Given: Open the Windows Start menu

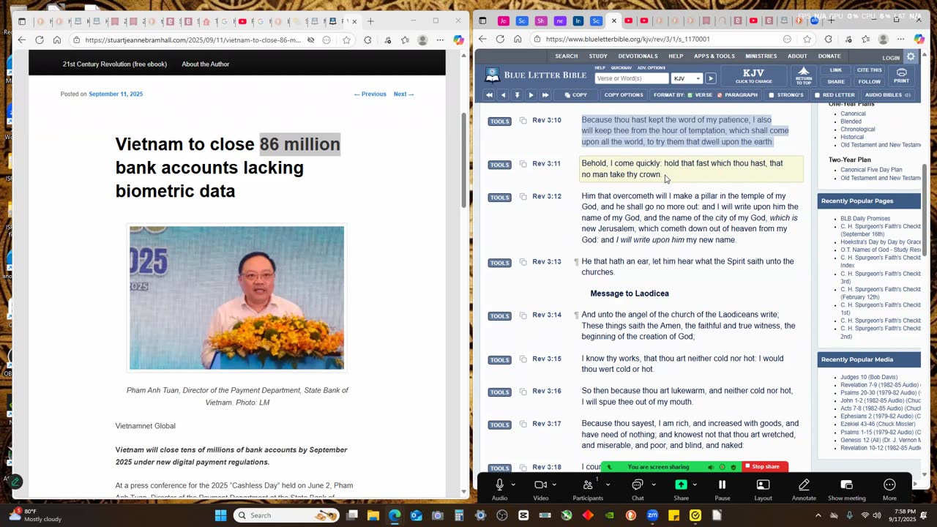Looking at the screenshot, I should coord(221,515).
